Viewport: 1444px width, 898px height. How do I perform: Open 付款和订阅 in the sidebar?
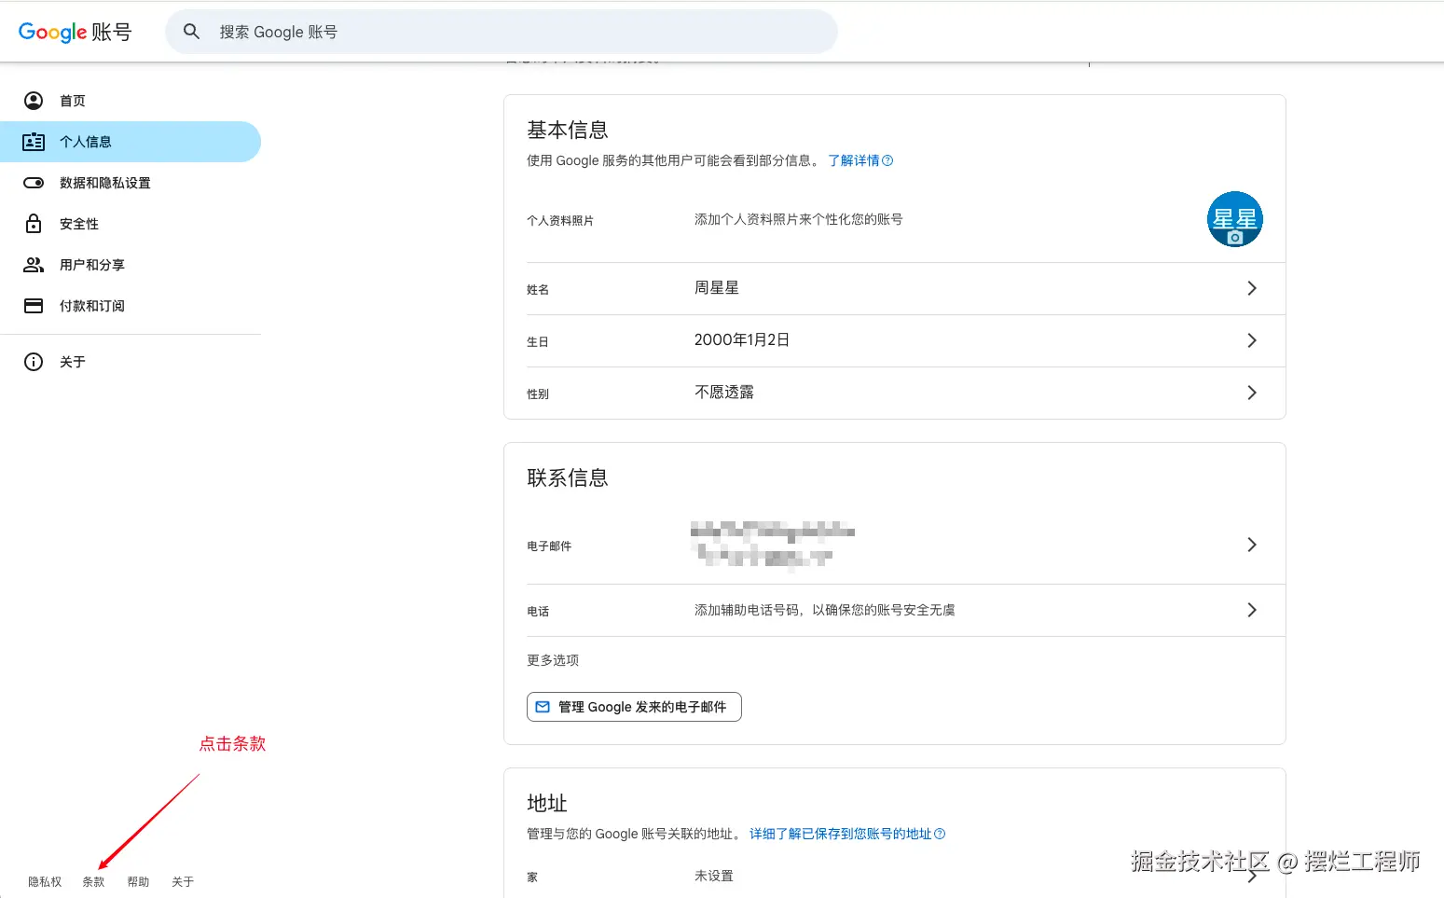pos(131,306)
